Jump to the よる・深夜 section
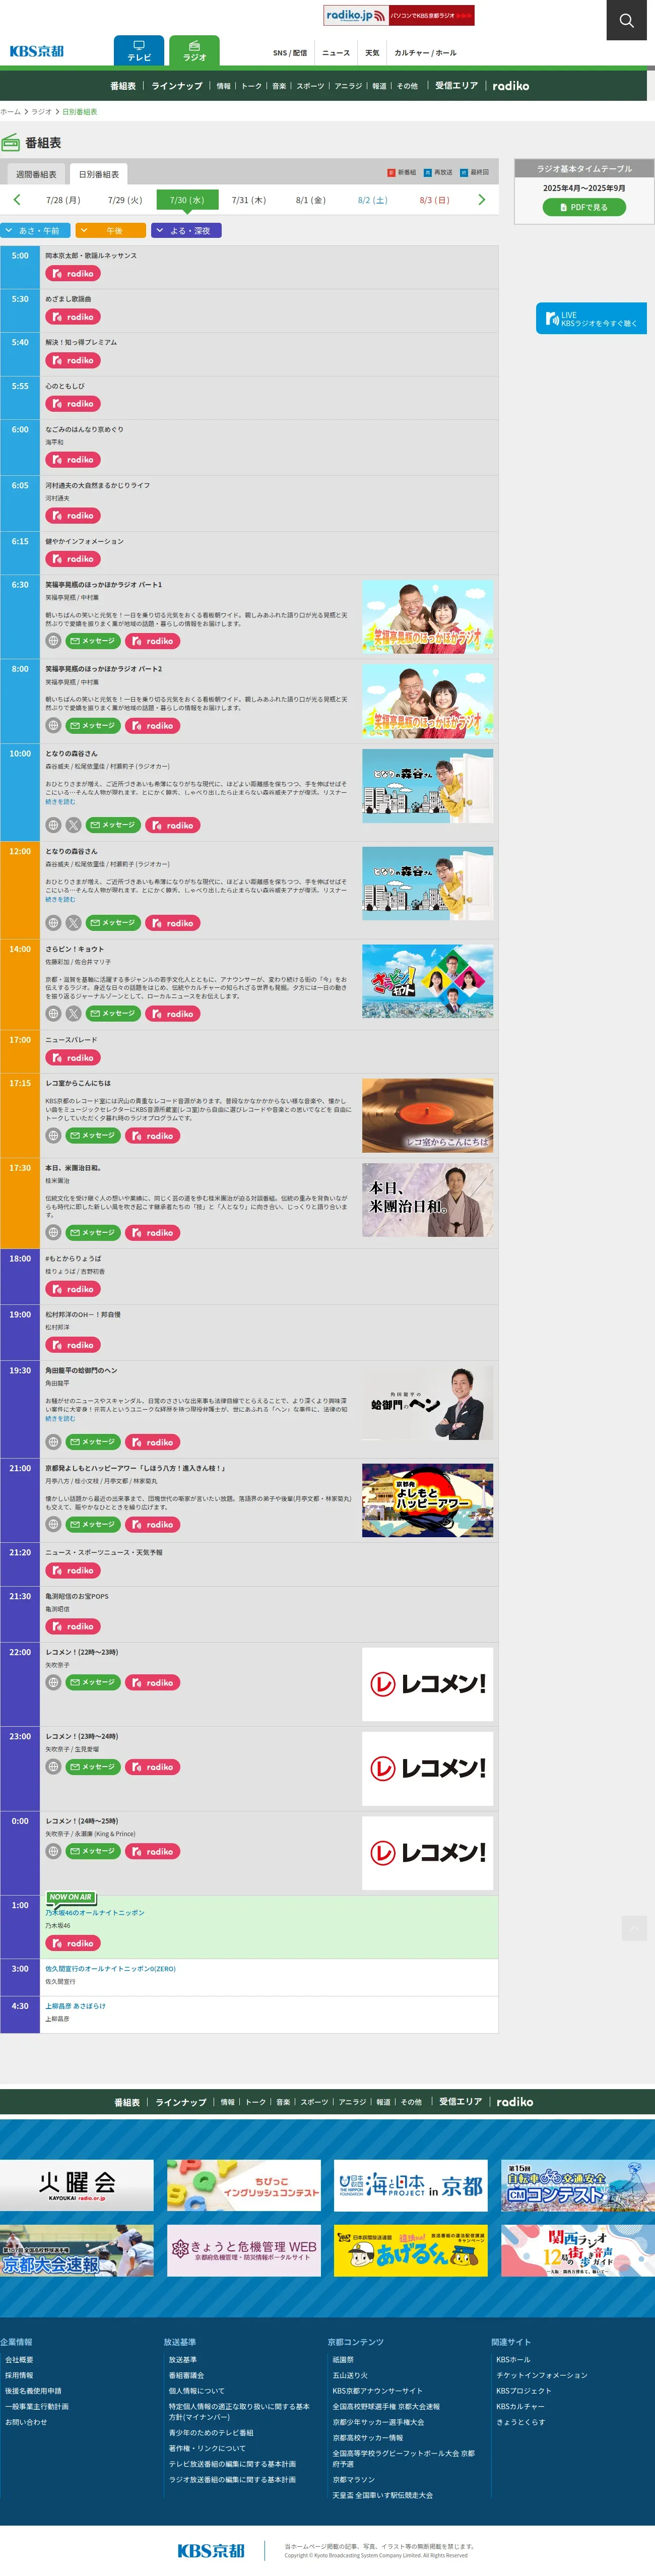 (x=186, y=230)
